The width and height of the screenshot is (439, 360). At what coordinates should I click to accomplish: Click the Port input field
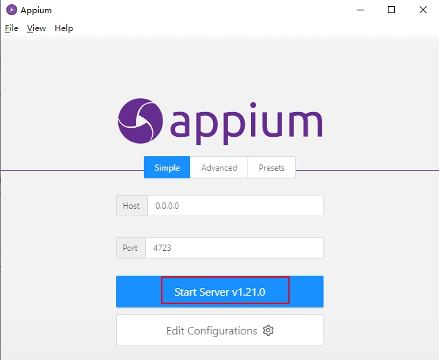click(234, 248)
